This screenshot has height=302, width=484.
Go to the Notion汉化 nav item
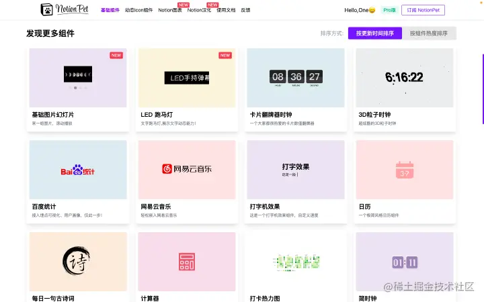coord(199,10)
